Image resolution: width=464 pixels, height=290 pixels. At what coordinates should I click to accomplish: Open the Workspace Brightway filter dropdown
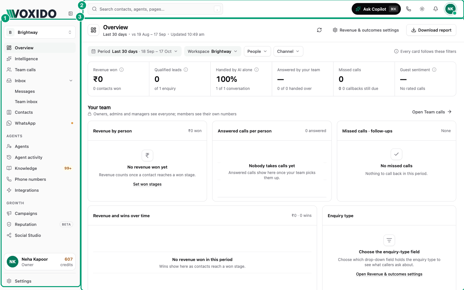[x=213, y=51]
